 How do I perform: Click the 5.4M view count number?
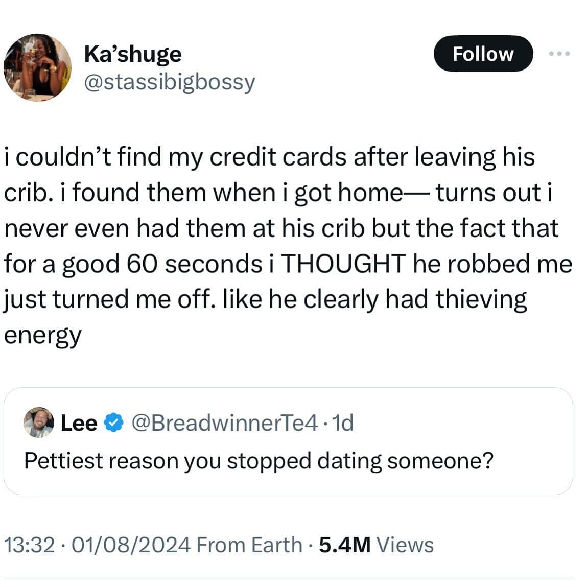pos(344,545)
